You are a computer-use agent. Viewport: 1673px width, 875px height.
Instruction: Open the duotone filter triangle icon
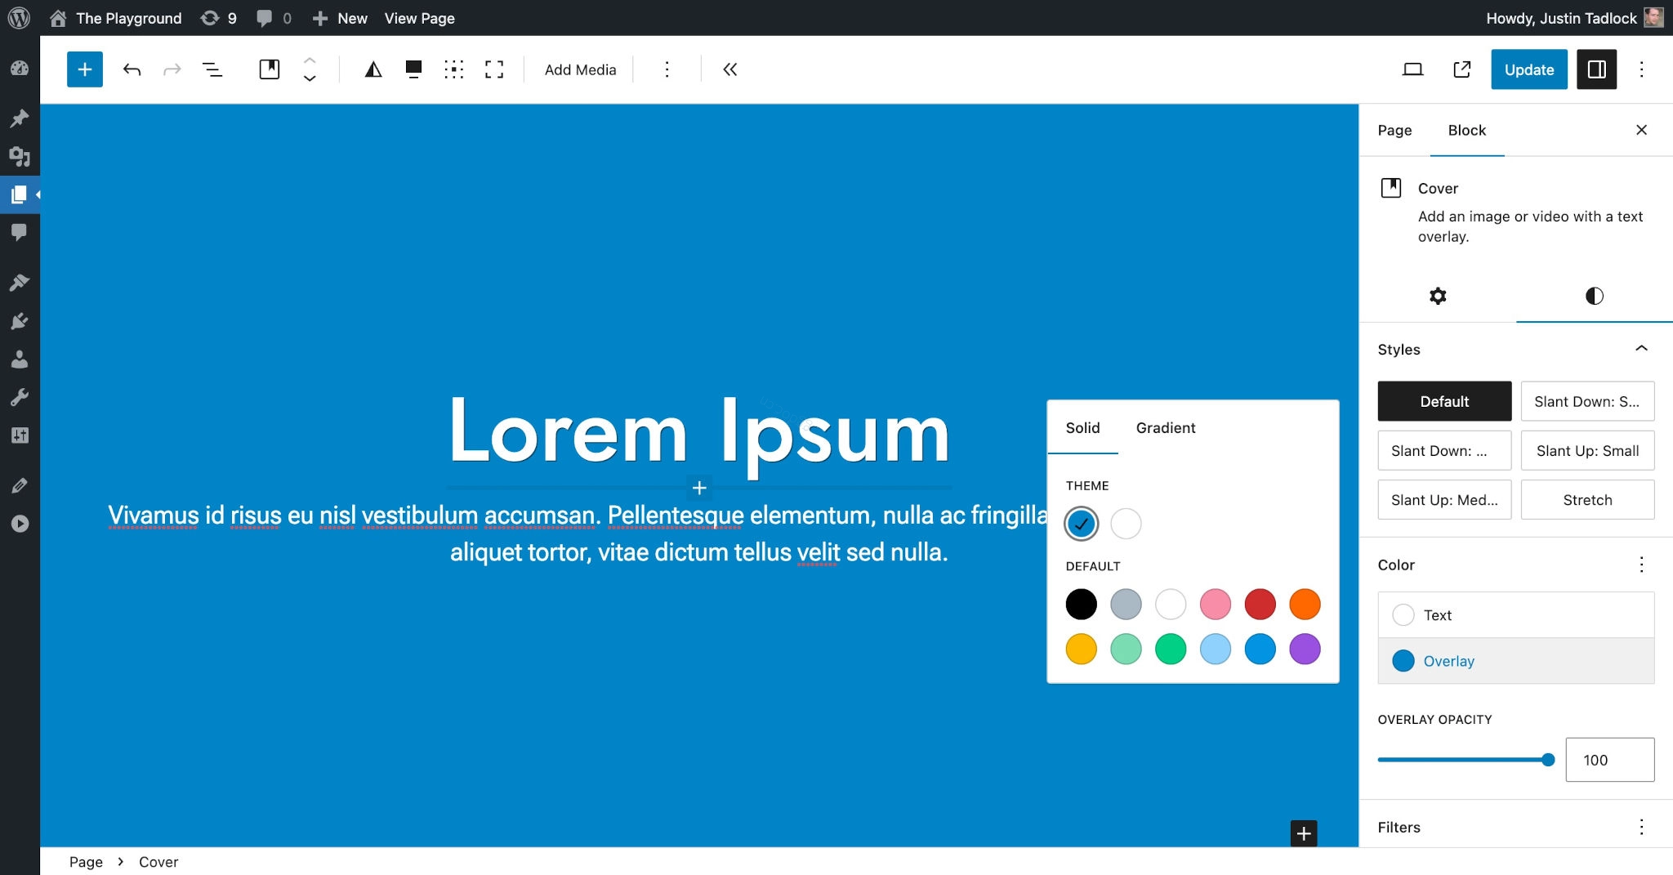[373, 69]
